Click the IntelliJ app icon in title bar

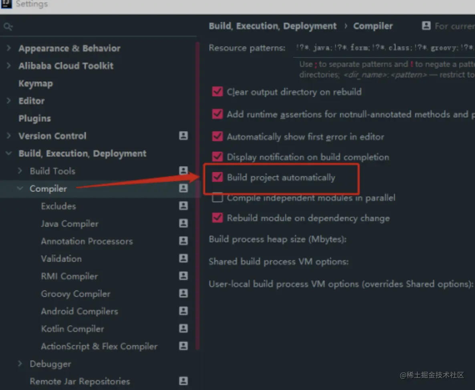[6, 4]
